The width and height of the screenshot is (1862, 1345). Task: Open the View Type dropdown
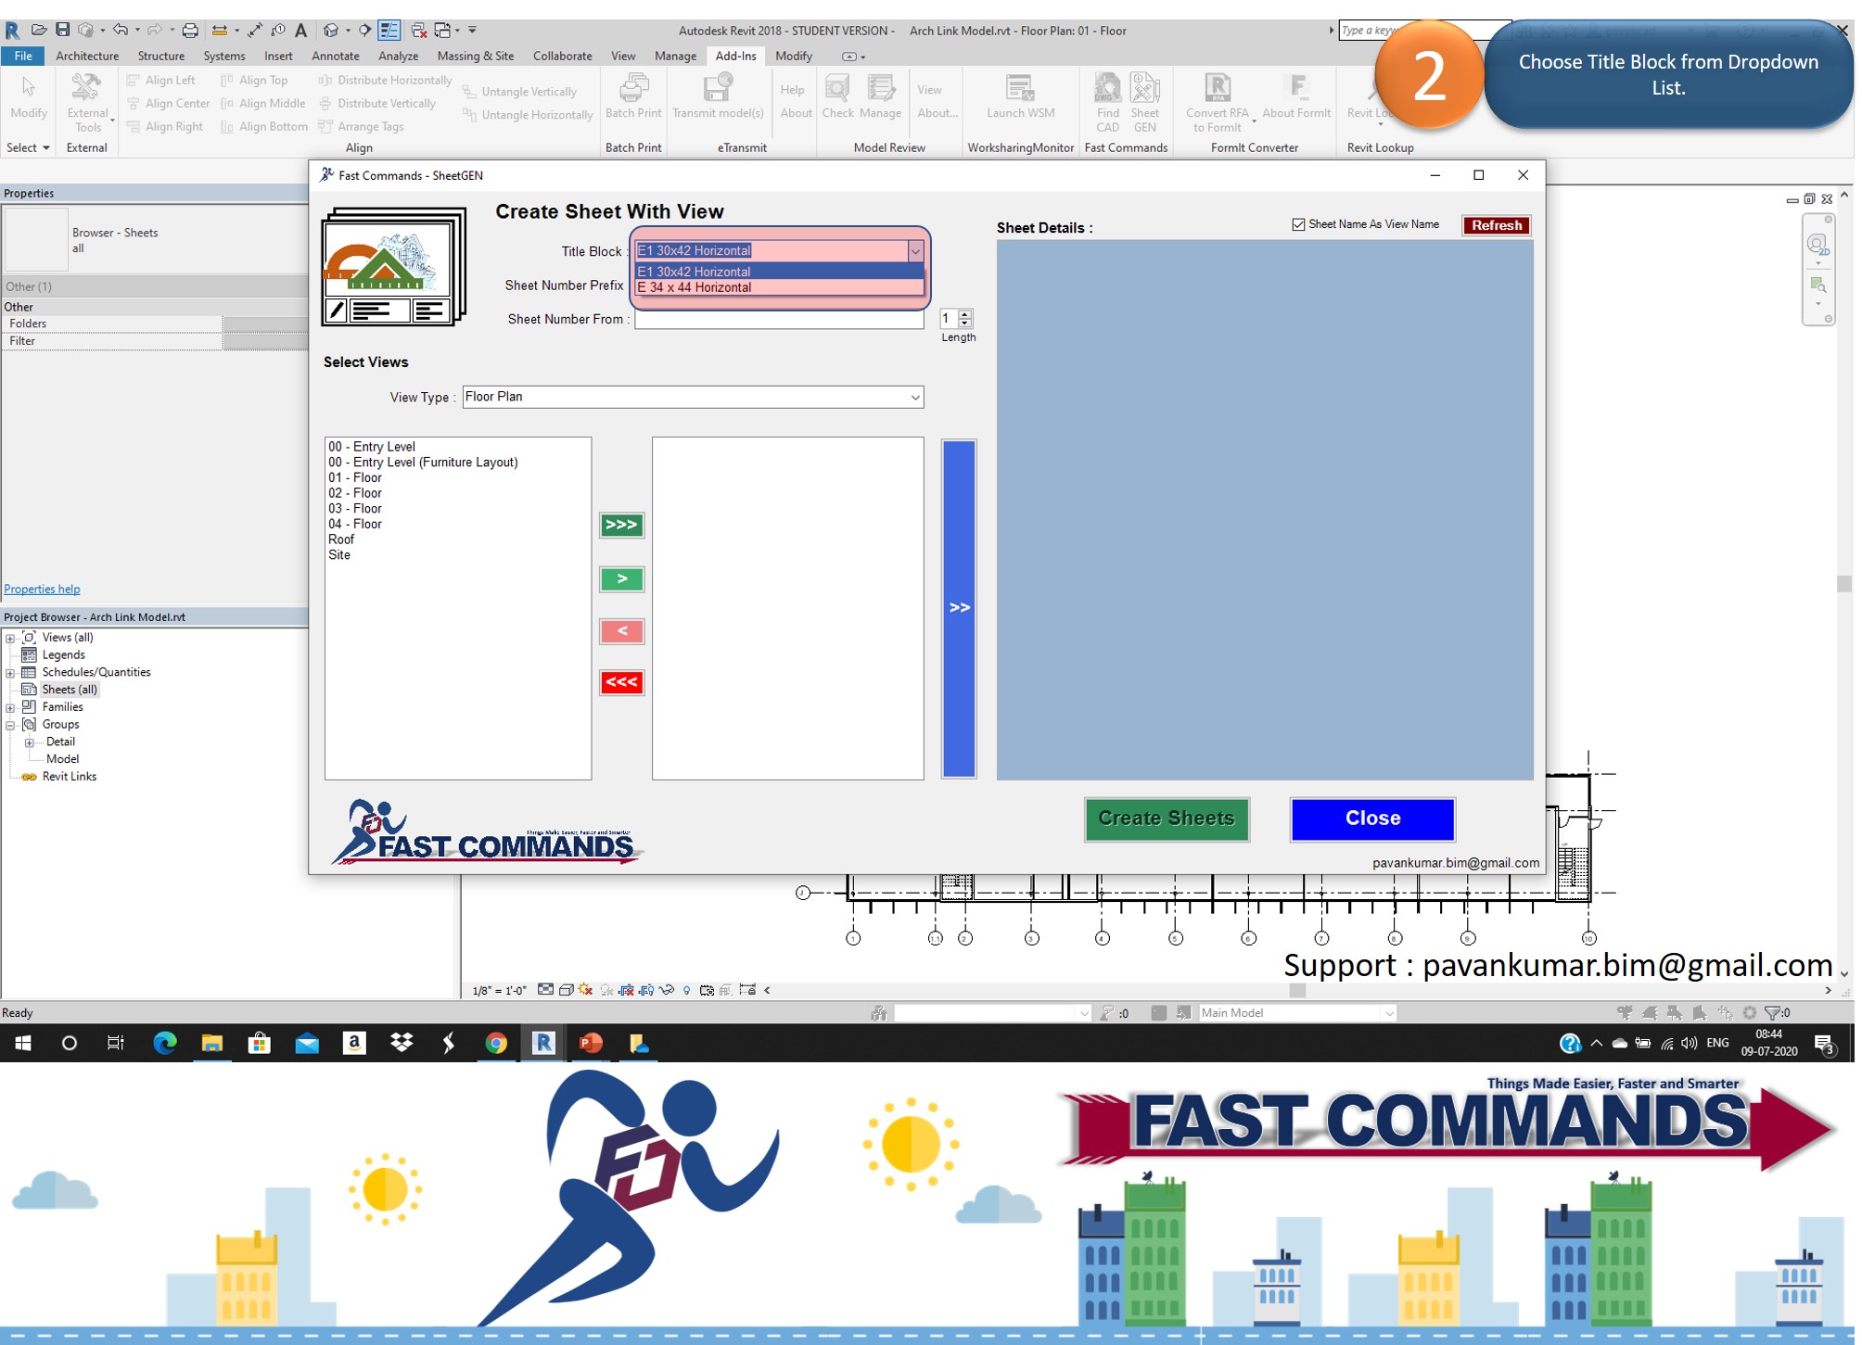tap(914, 397)
